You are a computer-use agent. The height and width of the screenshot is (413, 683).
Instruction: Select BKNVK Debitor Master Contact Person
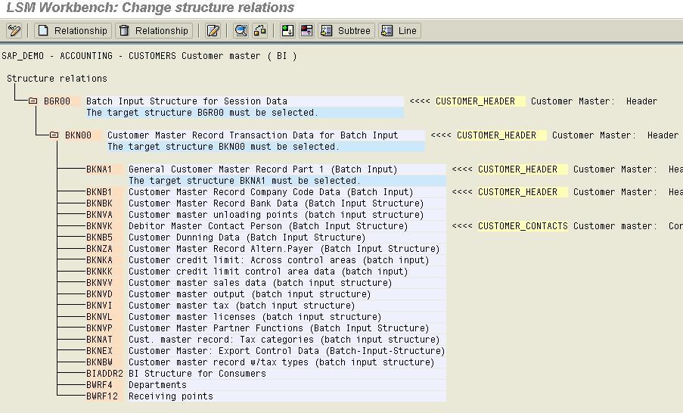point(98,226)
